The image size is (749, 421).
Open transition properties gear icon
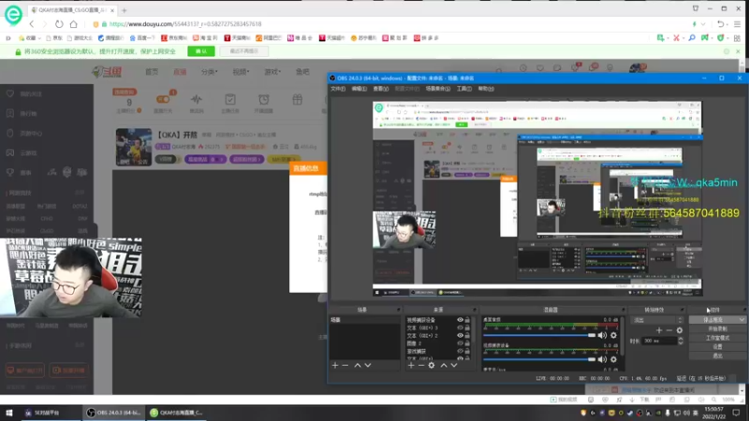680,330
